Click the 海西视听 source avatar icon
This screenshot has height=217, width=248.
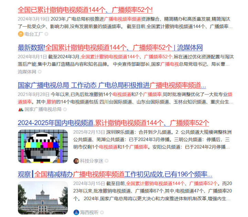[x=76, y=213]
